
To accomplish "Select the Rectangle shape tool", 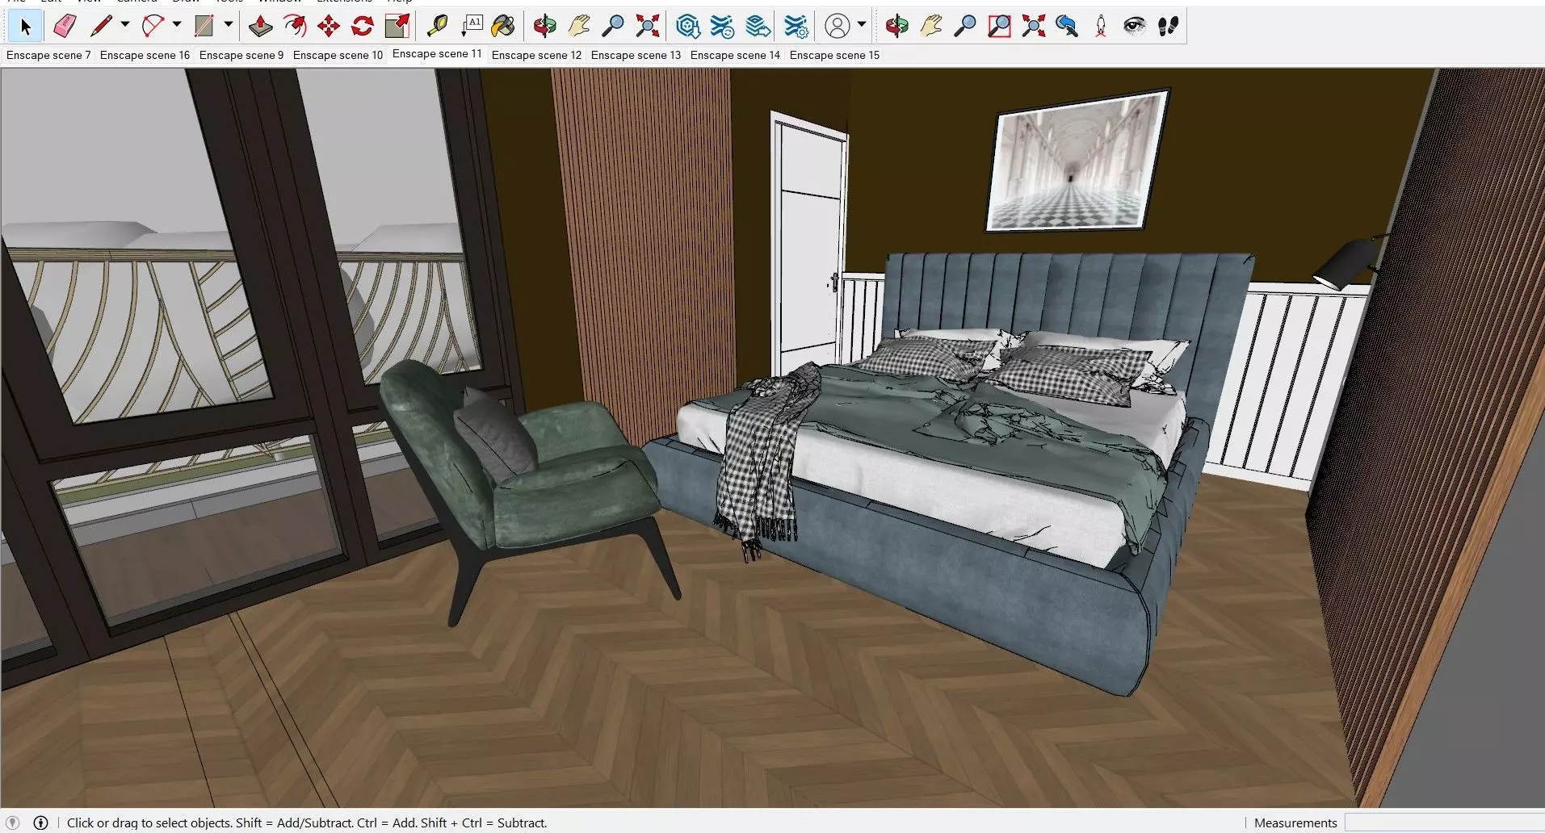I will pyautogui.click(x=204, y=27).
